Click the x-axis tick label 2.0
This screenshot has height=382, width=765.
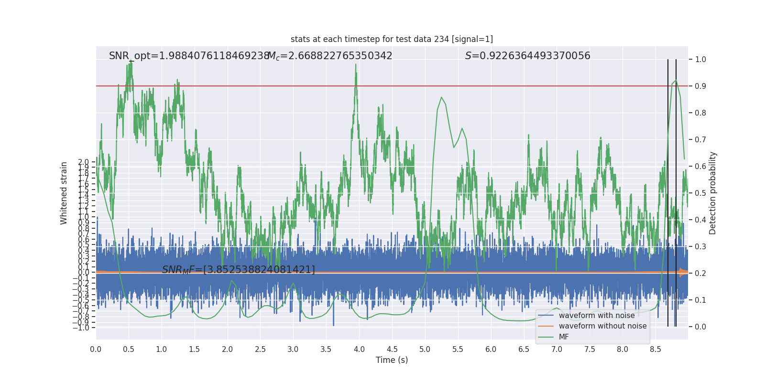click(x=227, y=349)
